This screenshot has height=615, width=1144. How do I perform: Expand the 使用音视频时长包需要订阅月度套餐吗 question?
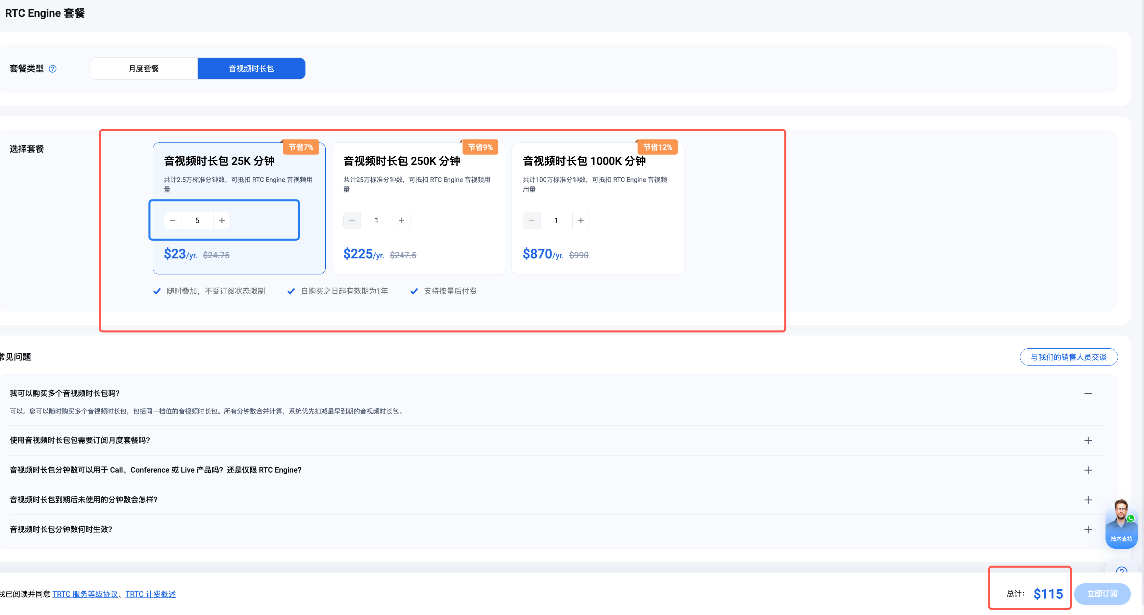pyautogui.click(x=1088, y=440)
